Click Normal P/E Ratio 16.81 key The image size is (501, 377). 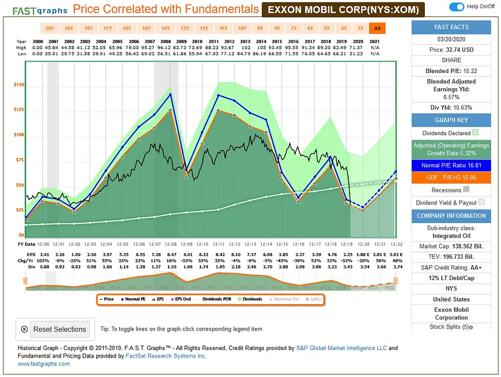(x=451, y=165)
